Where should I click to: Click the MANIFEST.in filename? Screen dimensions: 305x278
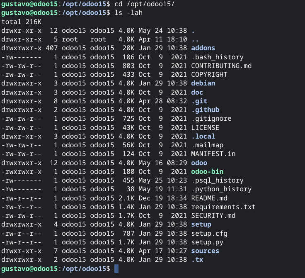point(213,154)
